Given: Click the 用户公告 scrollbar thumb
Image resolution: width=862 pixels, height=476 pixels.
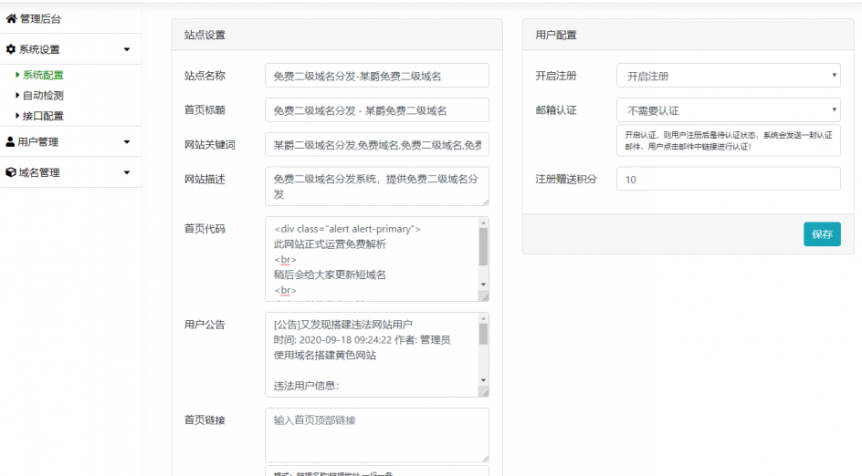Looking at the screenshot, I should point(483,334).
